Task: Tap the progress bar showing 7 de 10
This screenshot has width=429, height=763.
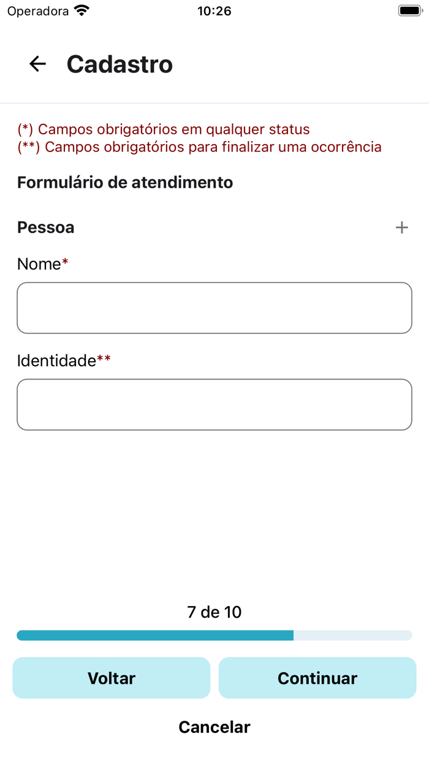Action: [214, 635]
